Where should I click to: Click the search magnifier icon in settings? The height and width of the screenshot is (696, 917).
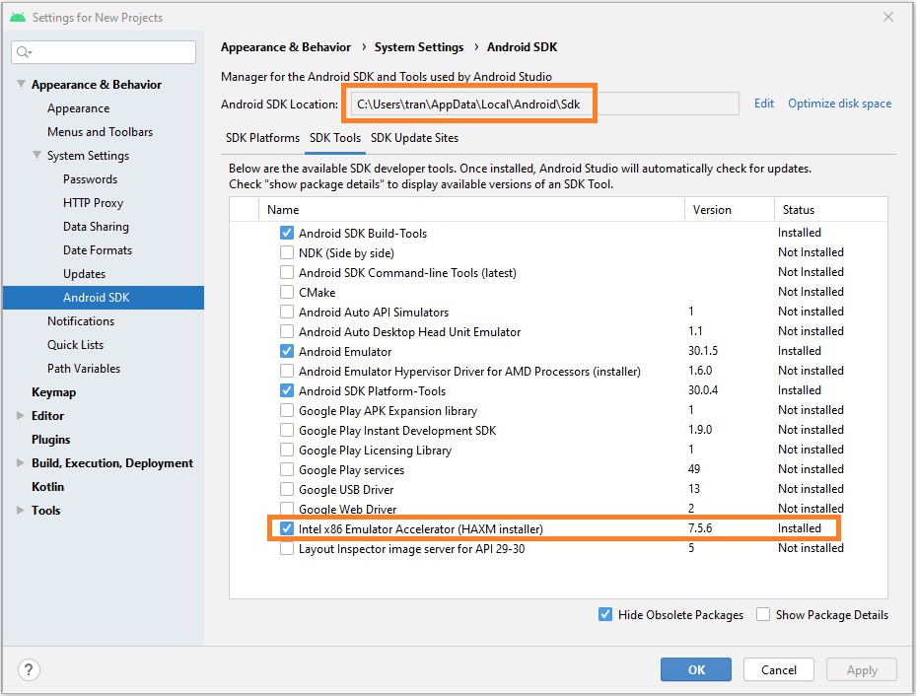(24, 52)
